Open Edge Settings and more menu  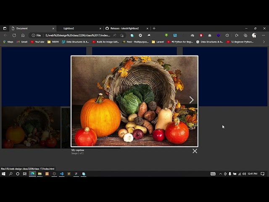(x=264, y=35)
